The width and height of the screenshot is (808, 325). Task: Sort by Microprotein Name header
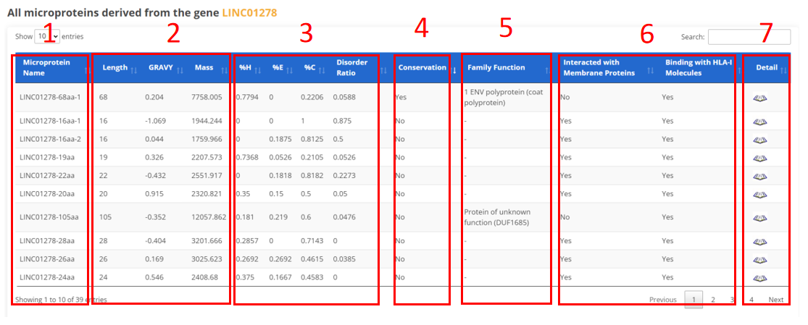[x=46, y=67]
